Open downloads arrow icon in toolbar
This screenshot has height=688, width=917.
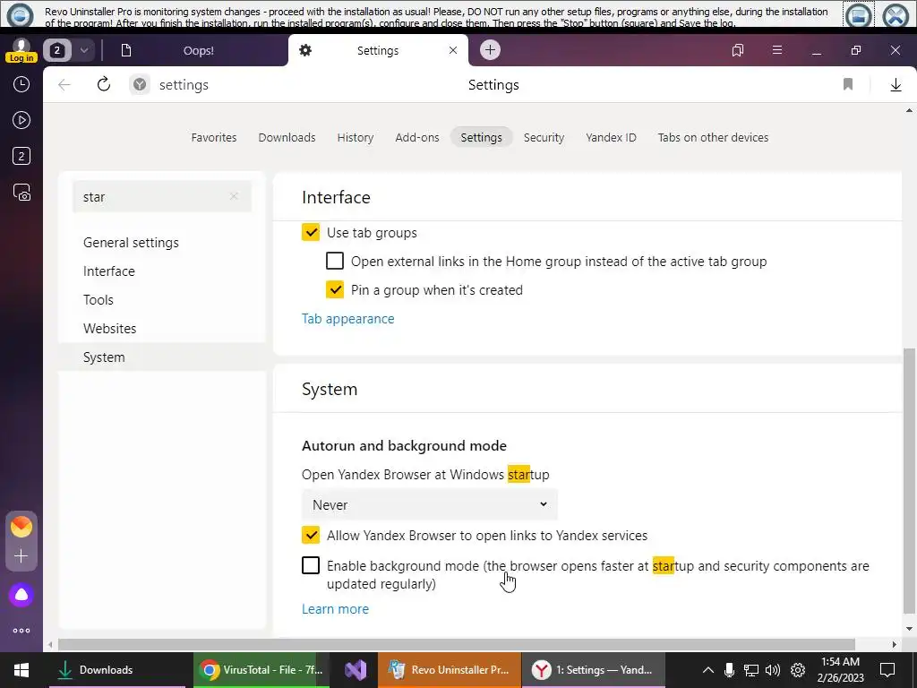[x=896, y=85]
